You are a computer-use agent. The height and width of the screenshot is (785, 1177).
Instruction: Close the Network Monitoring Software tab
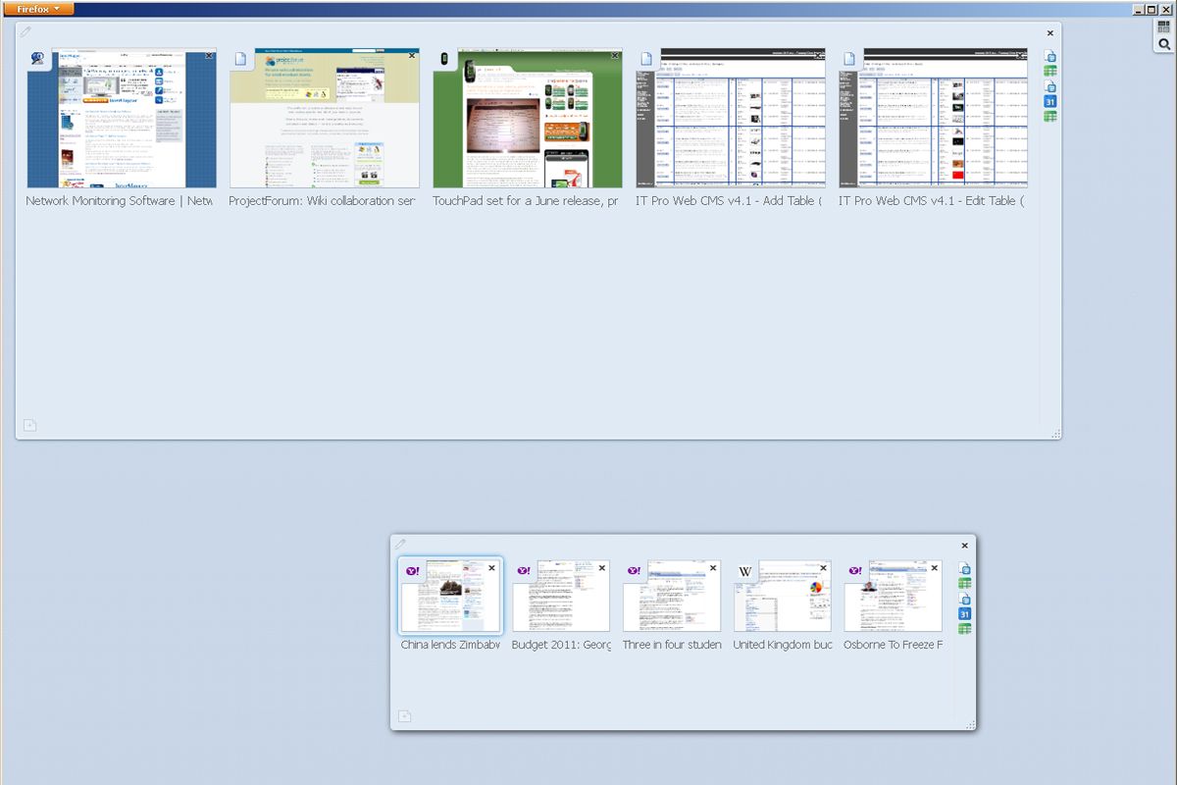point(209,56)
